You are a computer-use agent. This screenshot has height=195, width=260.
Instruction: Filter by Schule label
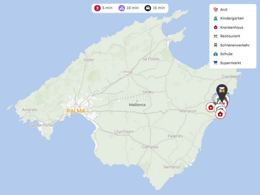226,54
